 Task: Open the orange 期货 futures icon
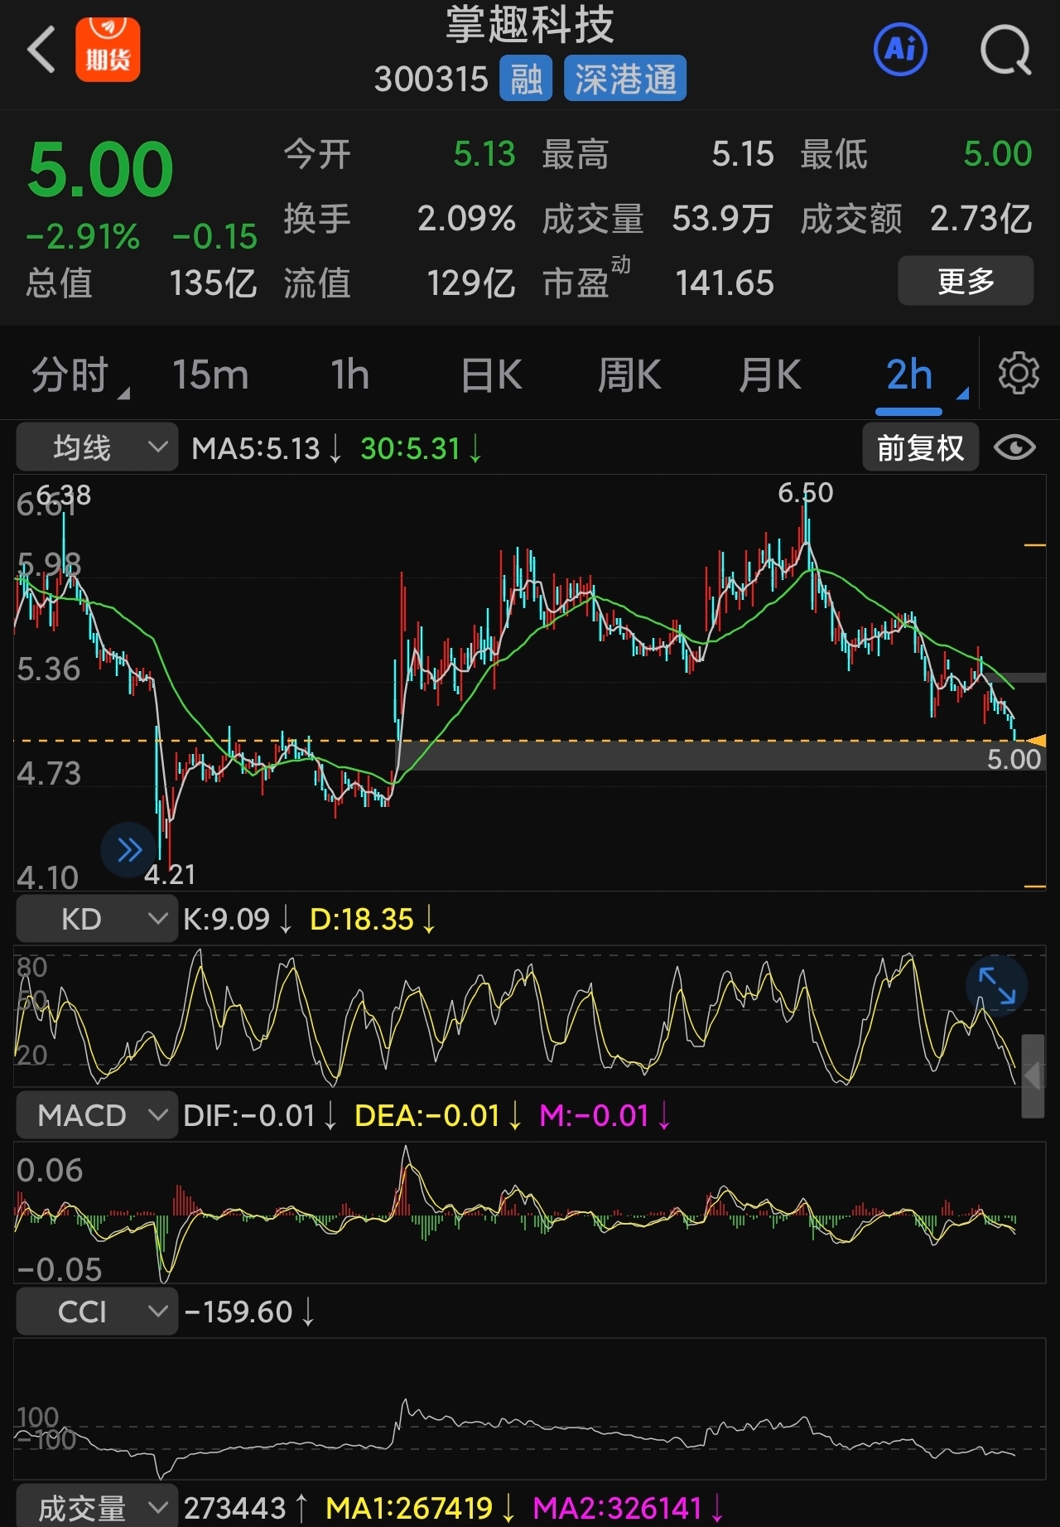tap(108, 50)
